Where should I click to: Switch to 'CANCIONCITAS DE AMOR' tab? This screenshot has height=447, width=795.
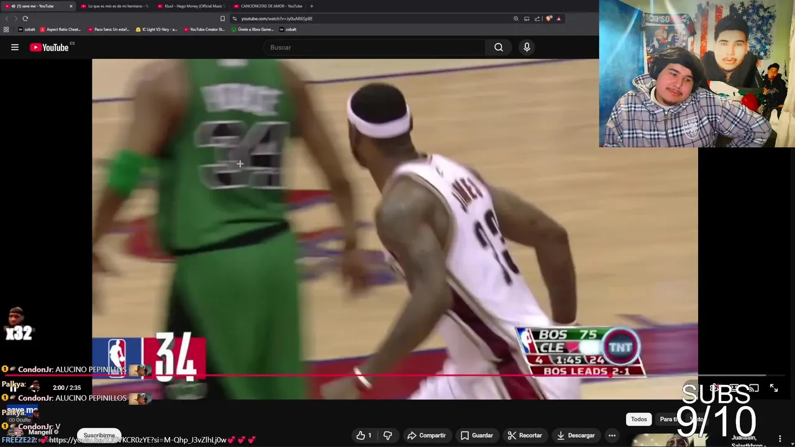coord(268,6)
